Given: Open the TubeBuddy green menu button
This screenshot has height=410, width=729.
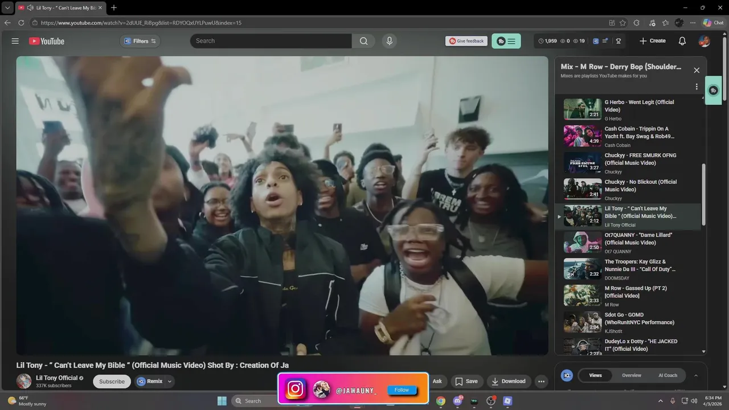Looking at the screenshot, I should coord(506,41).
